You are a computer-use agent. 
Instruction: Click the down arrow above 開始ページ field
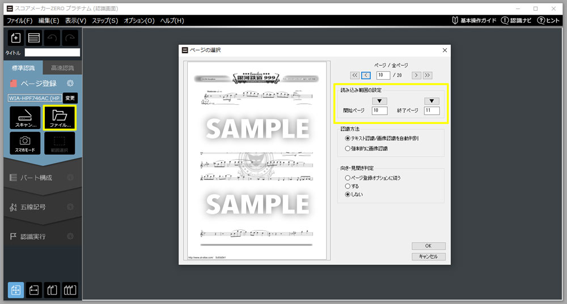[x=379, y=101]
